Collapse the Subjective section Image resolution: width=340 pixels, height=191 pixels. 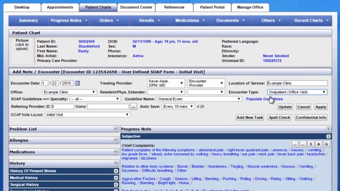(x=328, y=136)
